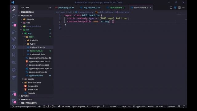Click the open changes icon in editor toolbar
This screenshot has width=197, height=111.
tap(175, 7)
